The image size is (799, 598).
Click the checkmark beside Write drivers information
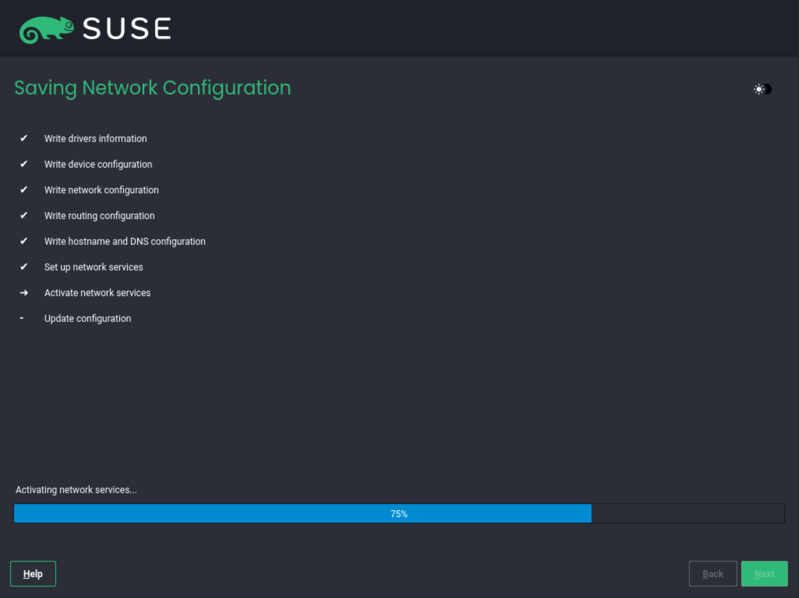point(23,138)
